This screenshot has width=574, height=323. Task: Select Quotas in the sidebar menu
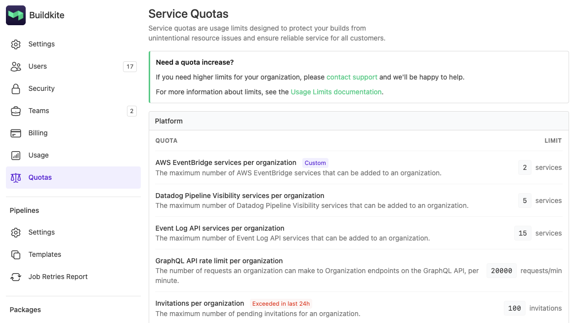40,177
